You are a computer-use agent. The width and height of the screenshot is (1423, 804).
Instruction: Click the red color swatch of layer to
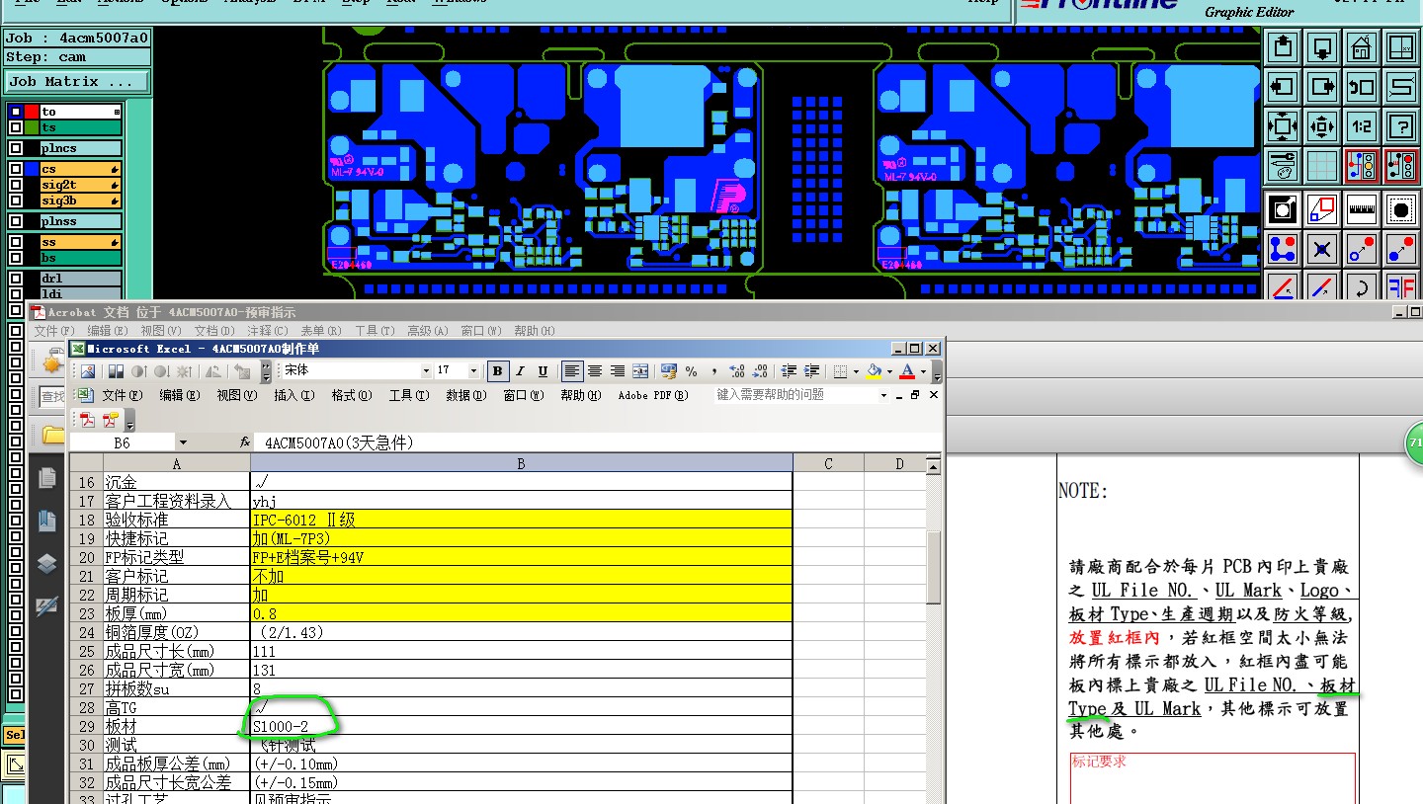pyautogui.click(x=32, y=112)
